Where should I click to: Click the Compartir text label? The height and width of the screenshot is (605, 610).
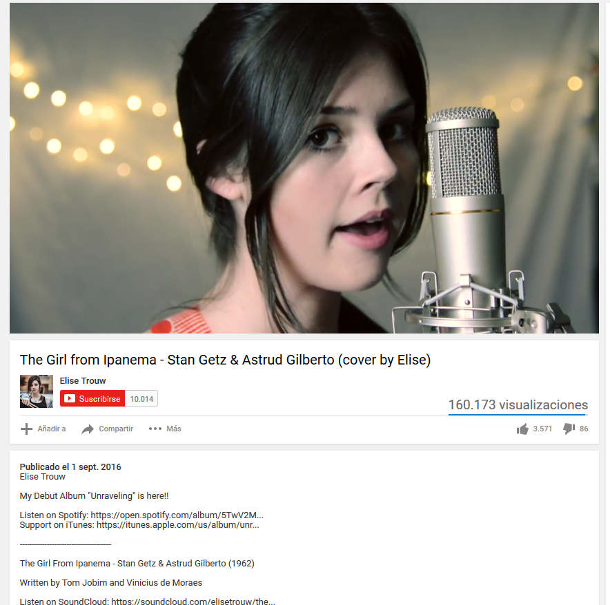(116, 429)
